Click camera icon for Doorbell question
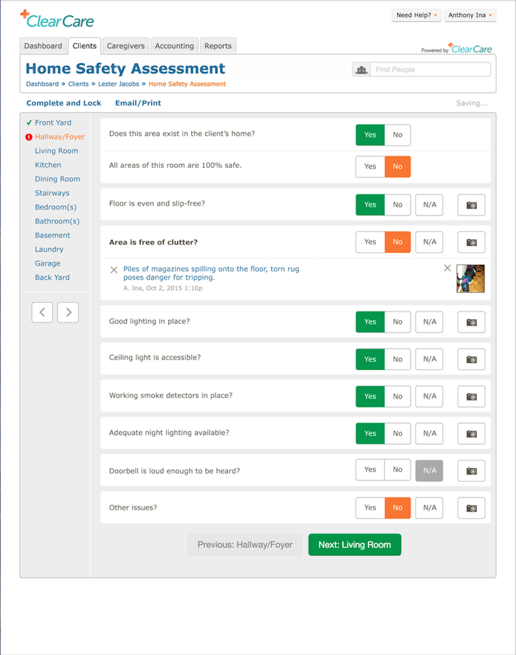This screenshot has width=516, height=655. (471, 471)
